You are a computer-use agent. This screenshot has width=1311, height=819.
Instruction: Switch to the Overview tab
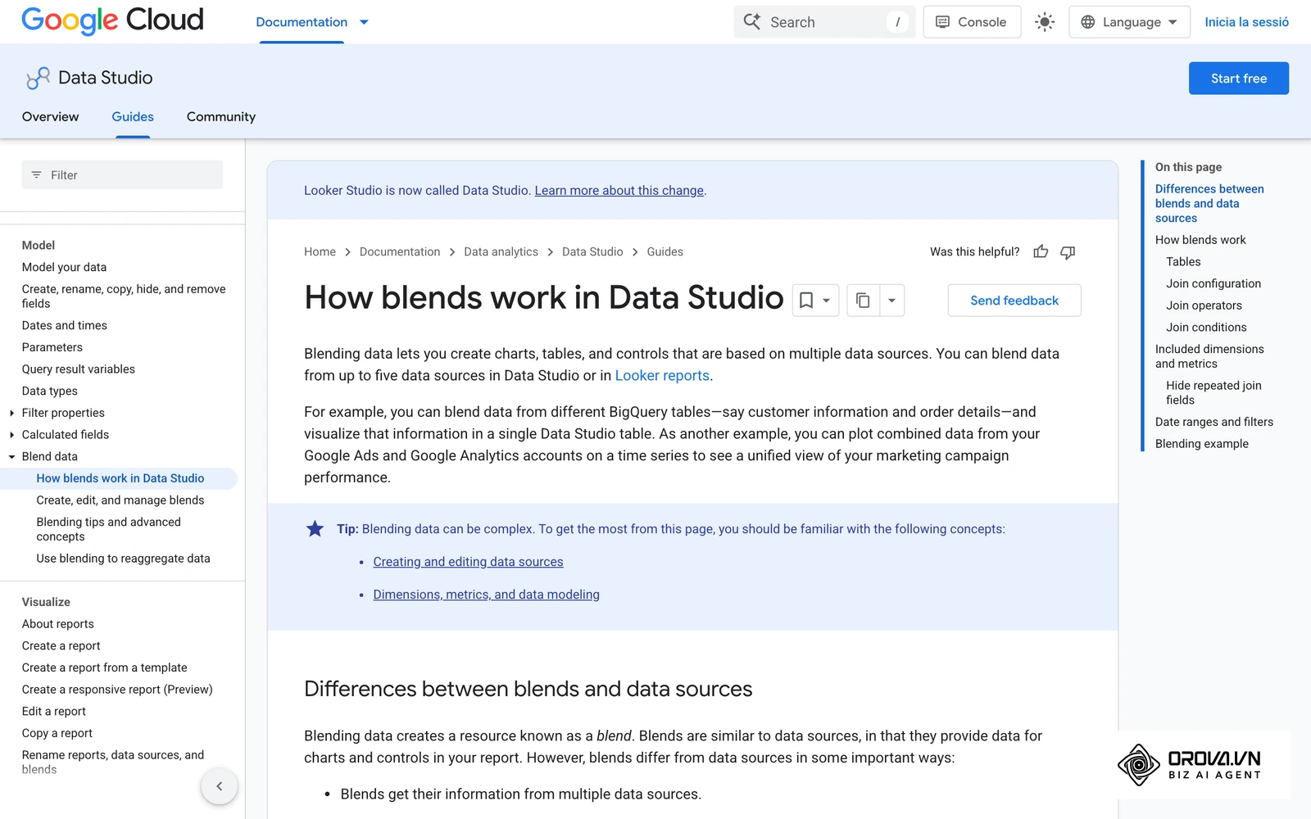pyautogui.click(x=51, y=117)
